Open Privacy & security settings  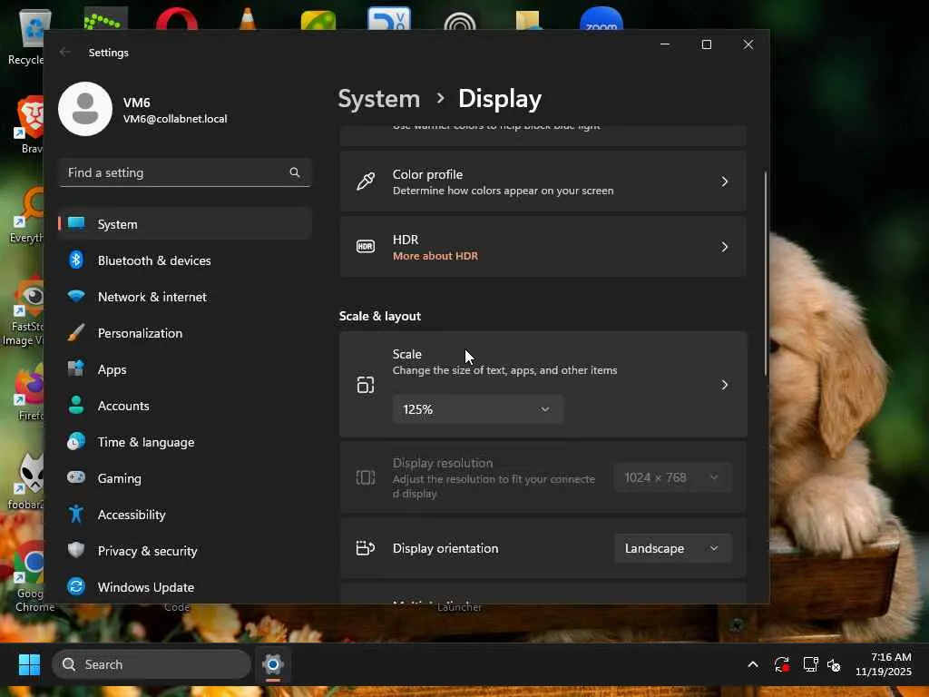tap(185, 551)
